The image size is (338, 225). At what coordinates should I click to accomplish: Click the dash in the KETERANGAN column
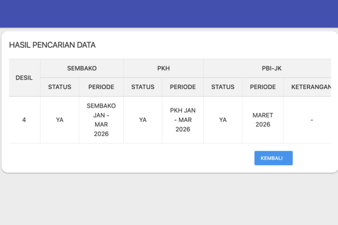pos(312,120)
